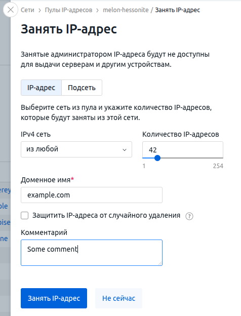Click the chevron after Пулы IP-адресов breadcrumb
The width and height of the screenshot is (241, 316).
click(98, 10)
